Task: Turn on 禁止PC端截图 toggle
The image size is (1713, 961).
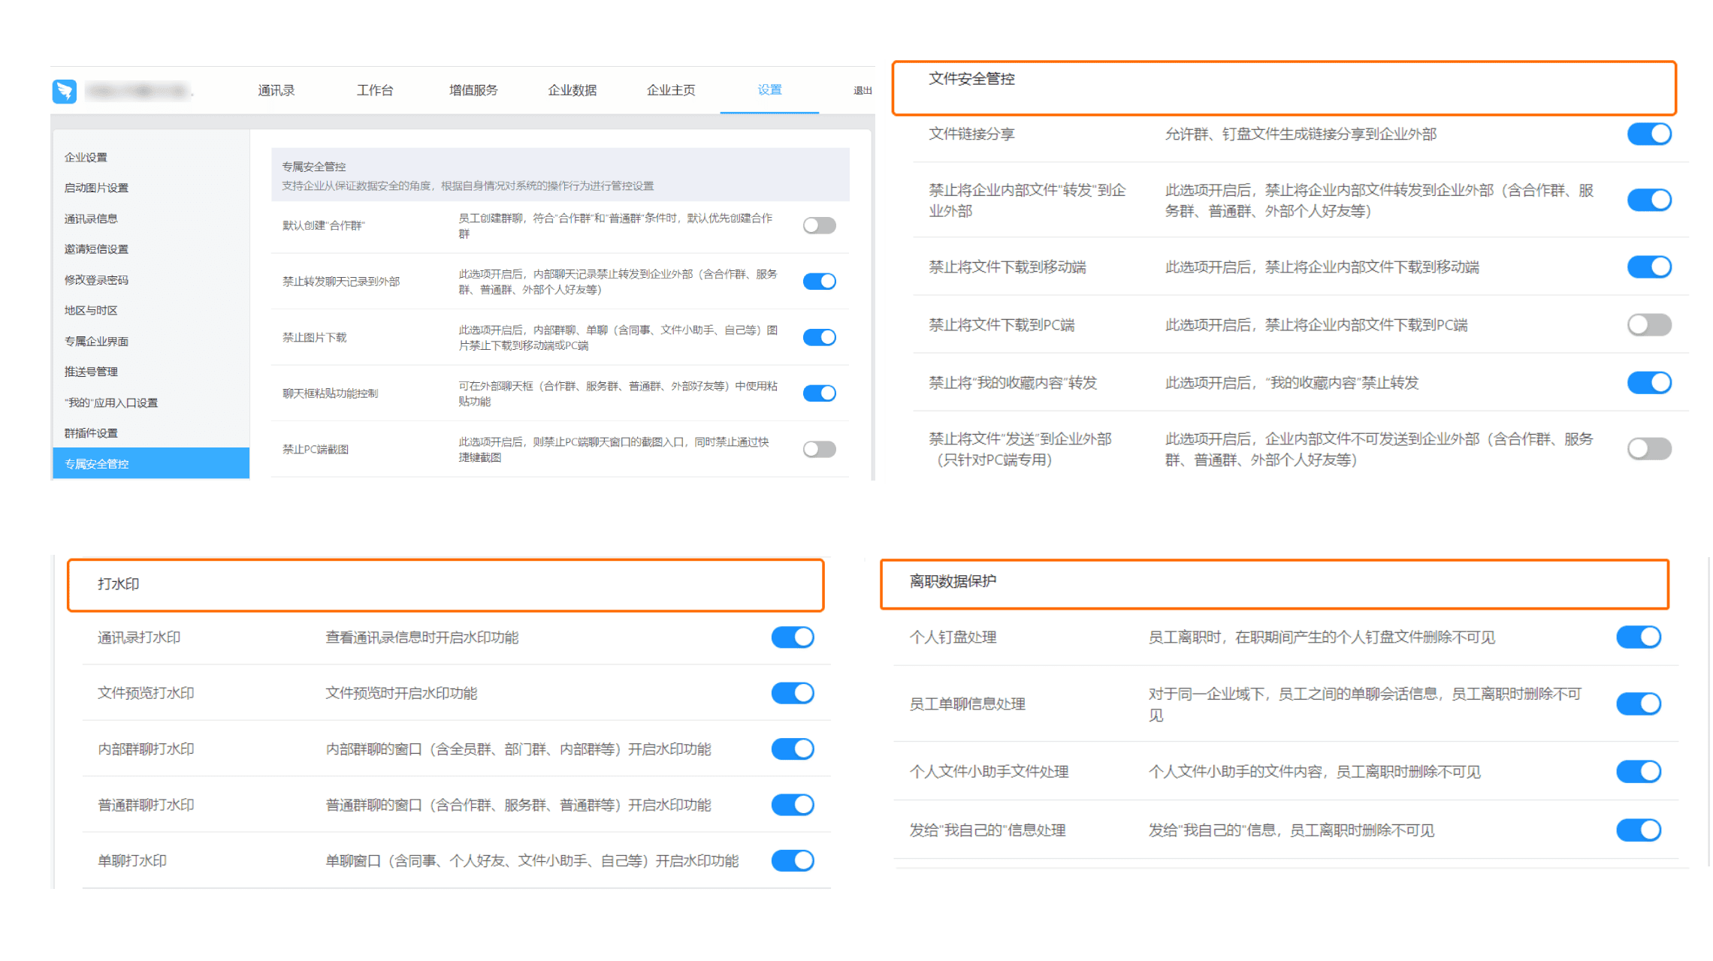Action: pos(819,449)
